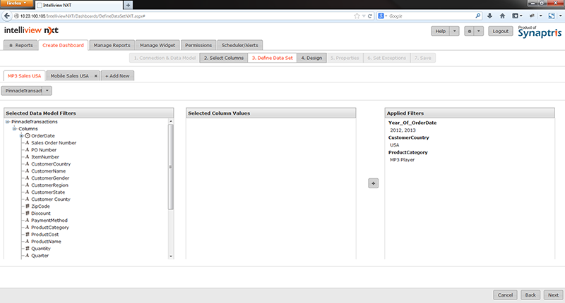Expand the OrderDate tree node
The width and height of the screenshot is (565, 303).
pyautogui.click(x=21, y=135)
